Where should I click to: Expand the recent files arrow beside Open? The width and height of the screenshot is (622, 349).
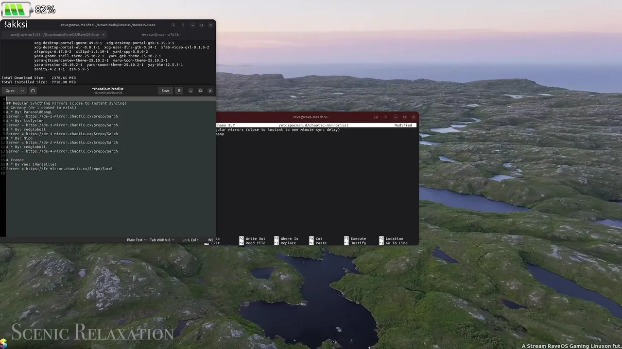pos(22,91)
